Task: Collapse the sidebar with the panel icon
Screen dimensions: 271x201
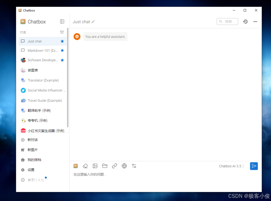Action: pos(62,21)
